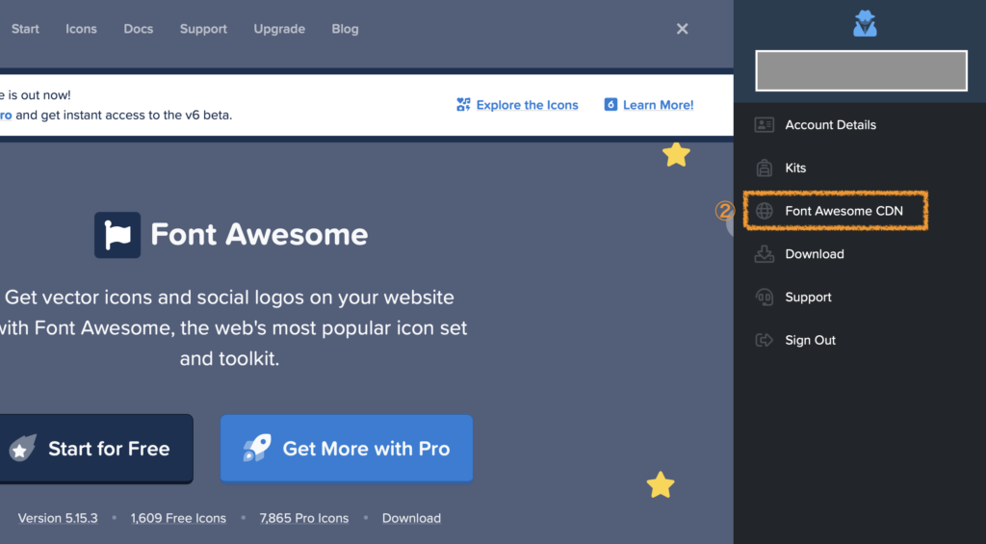Viewport: 986px width, 544px height.
Task: Click the user avatar icon in sidebar
Action: pyautogui.click(x=866, y=24)
